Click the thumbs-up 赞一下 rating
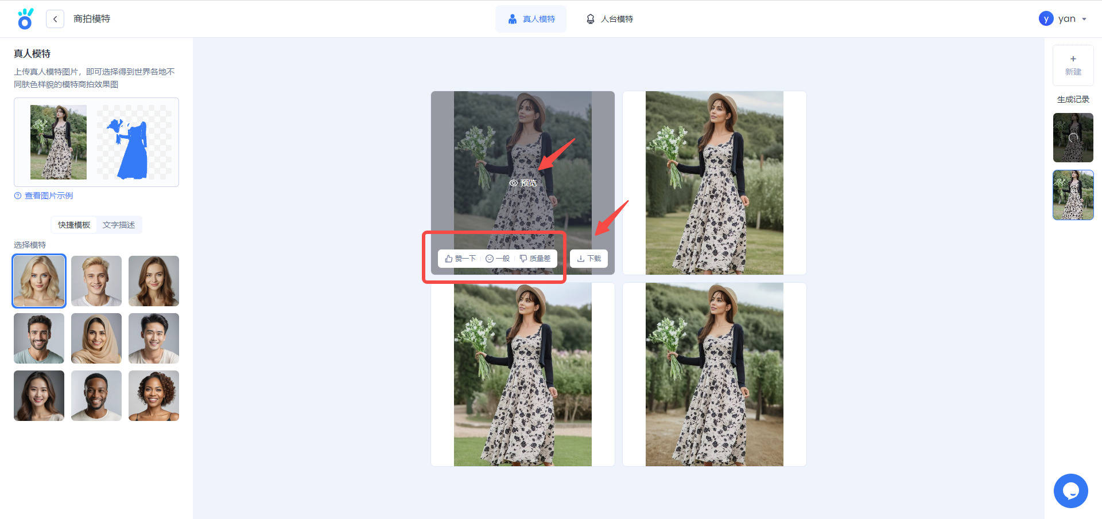The width and height of the screenshot is (1102, 519). (460, 259)
